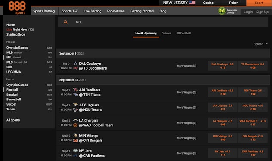Screen dimensions: 272x161
Task: Bet JAX Jaguars -2.5 at -121
Action: [223, 107]
